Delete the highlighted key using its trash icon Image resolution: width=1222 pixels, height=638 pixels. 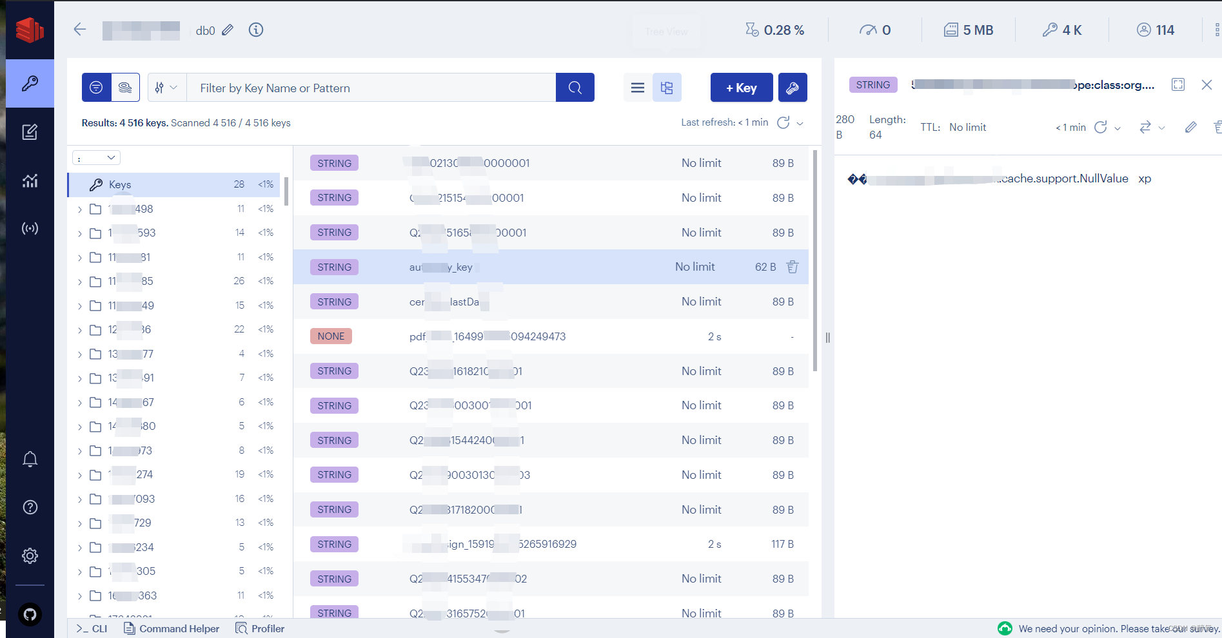point(792,266)
